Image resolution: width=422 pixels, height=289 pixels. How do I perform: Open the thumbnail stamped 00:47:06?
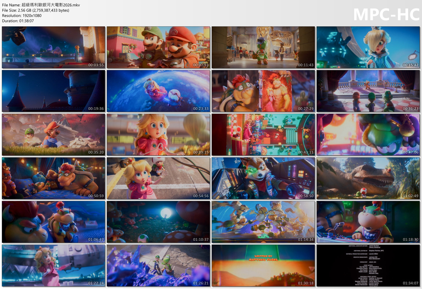[x=368, y=134]
